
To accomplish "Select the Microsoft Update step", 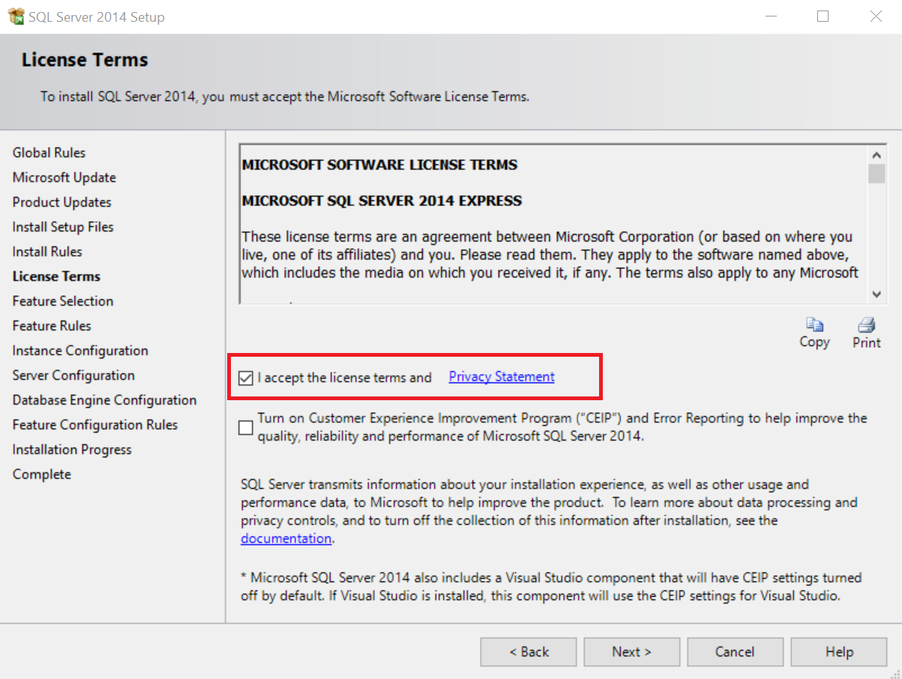I will point(64,178).
